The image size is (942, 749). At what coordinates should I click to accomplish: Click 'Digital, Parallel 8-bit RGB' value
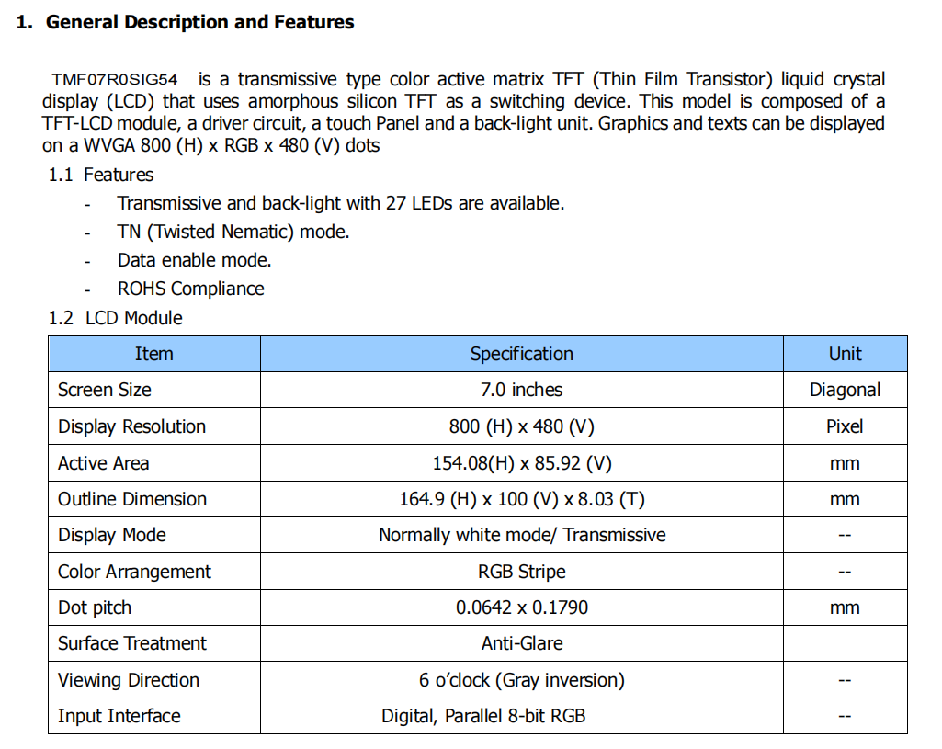click(x=483, y=716)
